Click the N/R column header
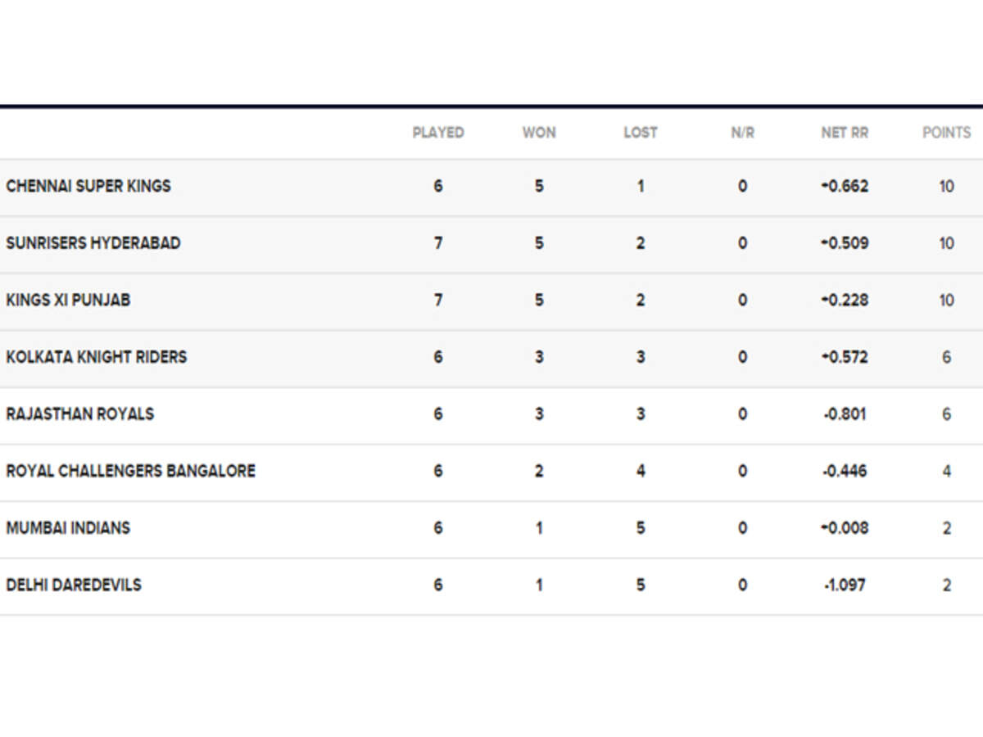983x737 pixels. pos(742,133)
